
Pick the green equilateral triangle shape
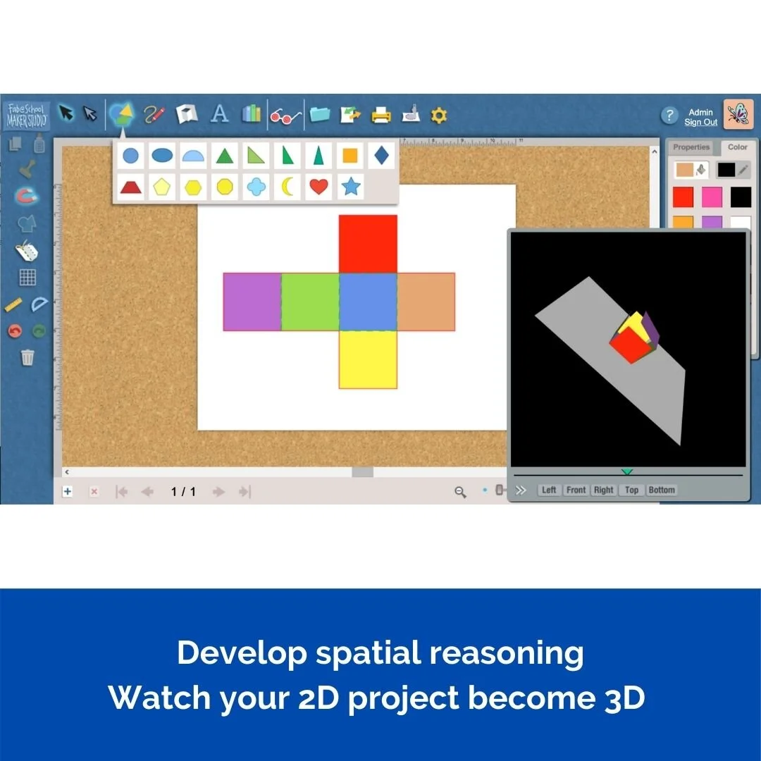tap(225, 156)
